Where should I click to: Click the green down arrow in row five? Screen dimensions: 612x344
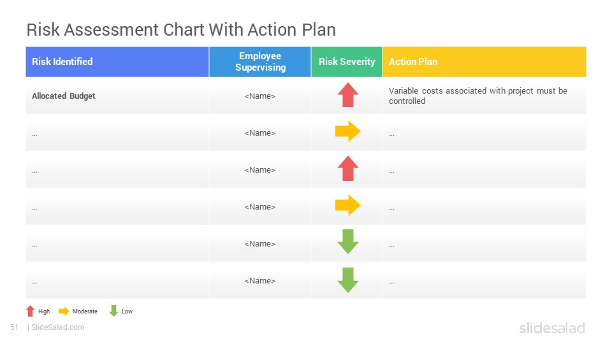tap(348, 242)
